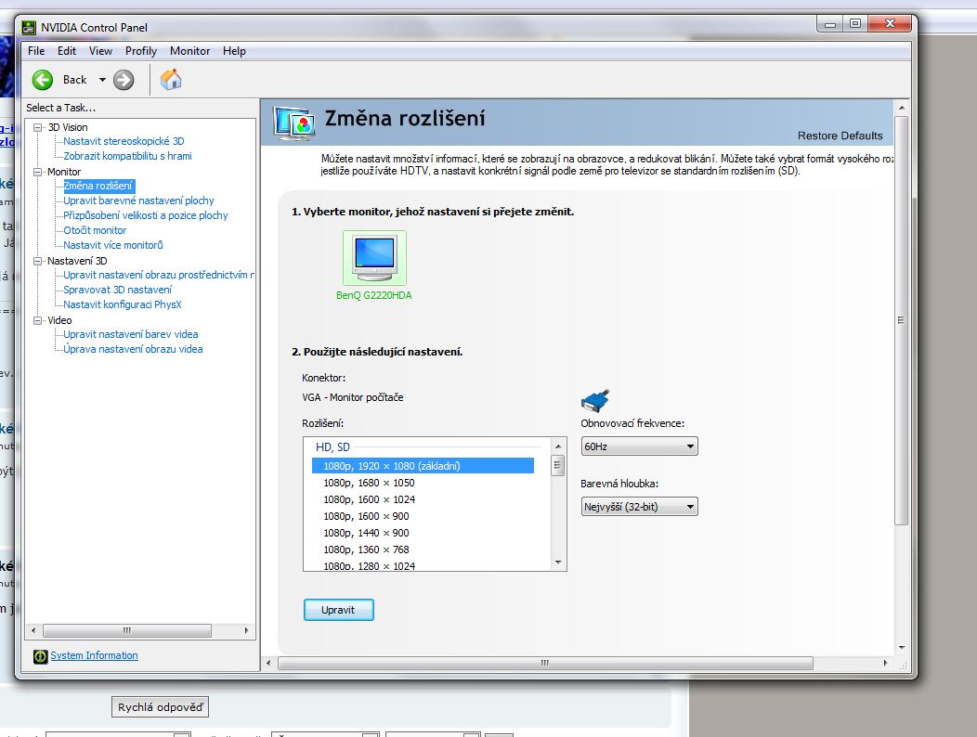Open the Edit menu
The width and height of the screenshot is (977, 737).
(x=67, y=51)
